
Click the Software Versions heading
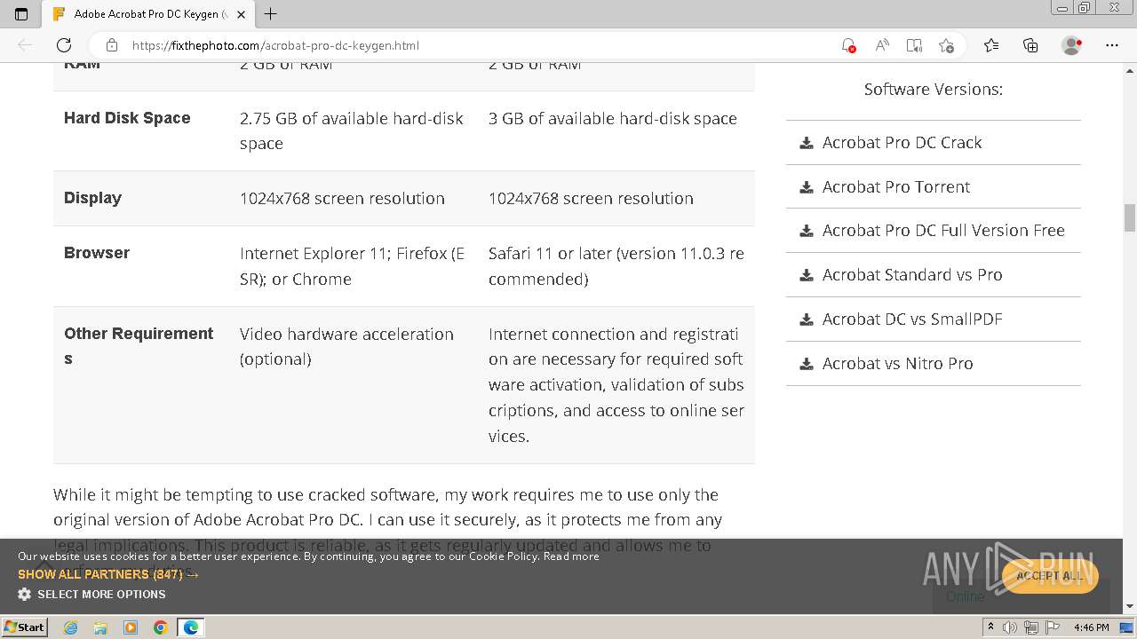point(933,89)
